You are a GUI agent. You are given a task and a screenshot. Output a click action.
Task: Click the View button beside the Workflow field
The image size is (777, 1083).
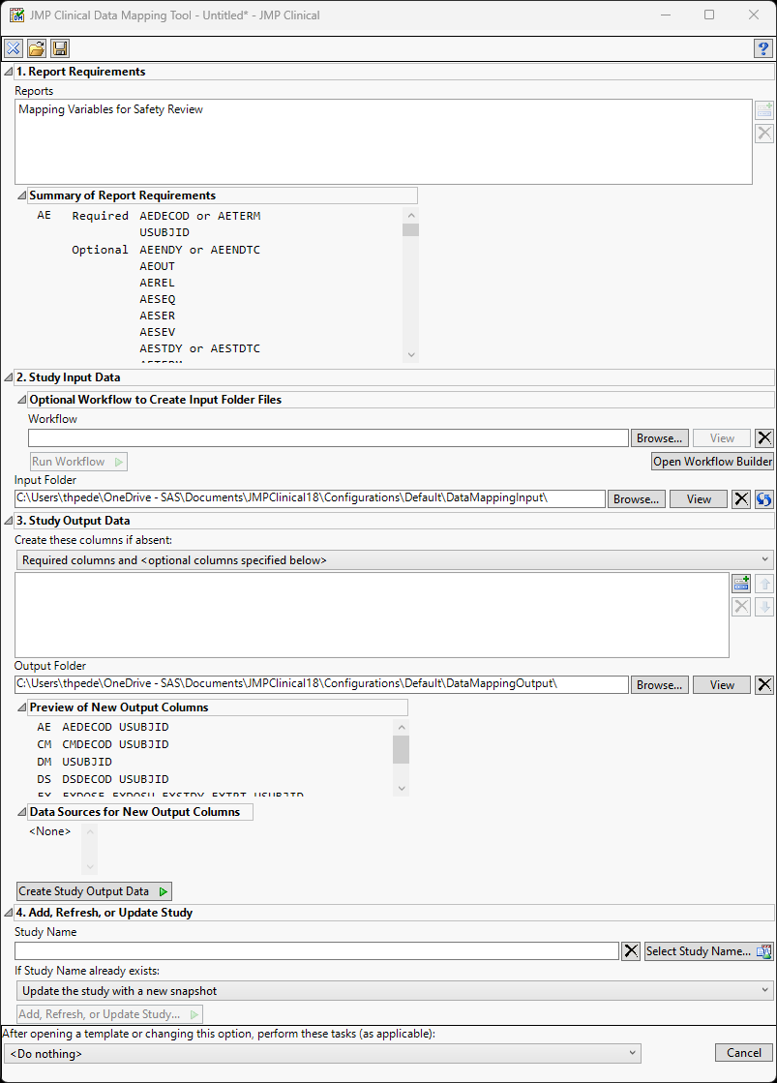722,437
